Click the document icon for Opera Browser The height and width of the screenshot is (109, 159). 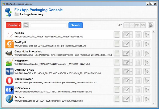click(x=117, y=81)
